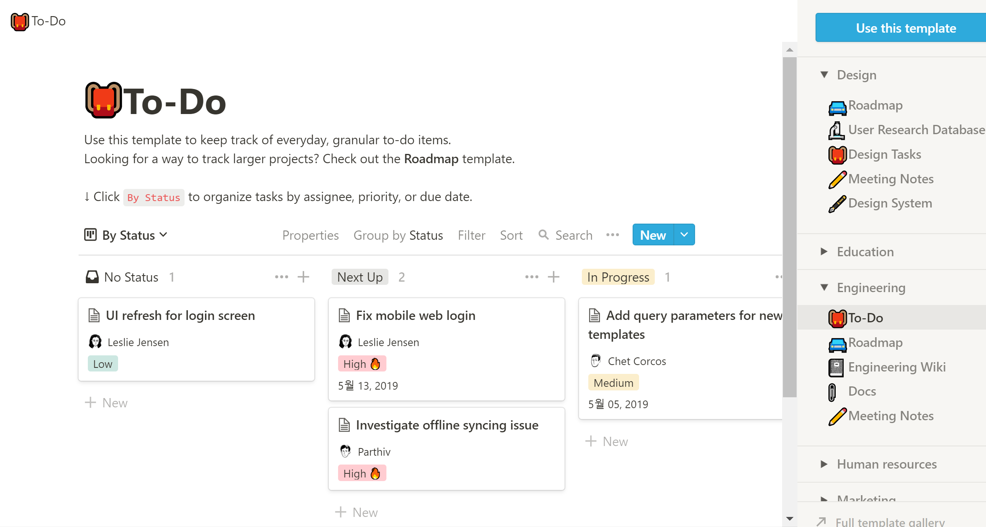The width and height of the screenshot is (986, 527).
Task: Open the Next Up column options dots
Action: click(x=531, y=277)
